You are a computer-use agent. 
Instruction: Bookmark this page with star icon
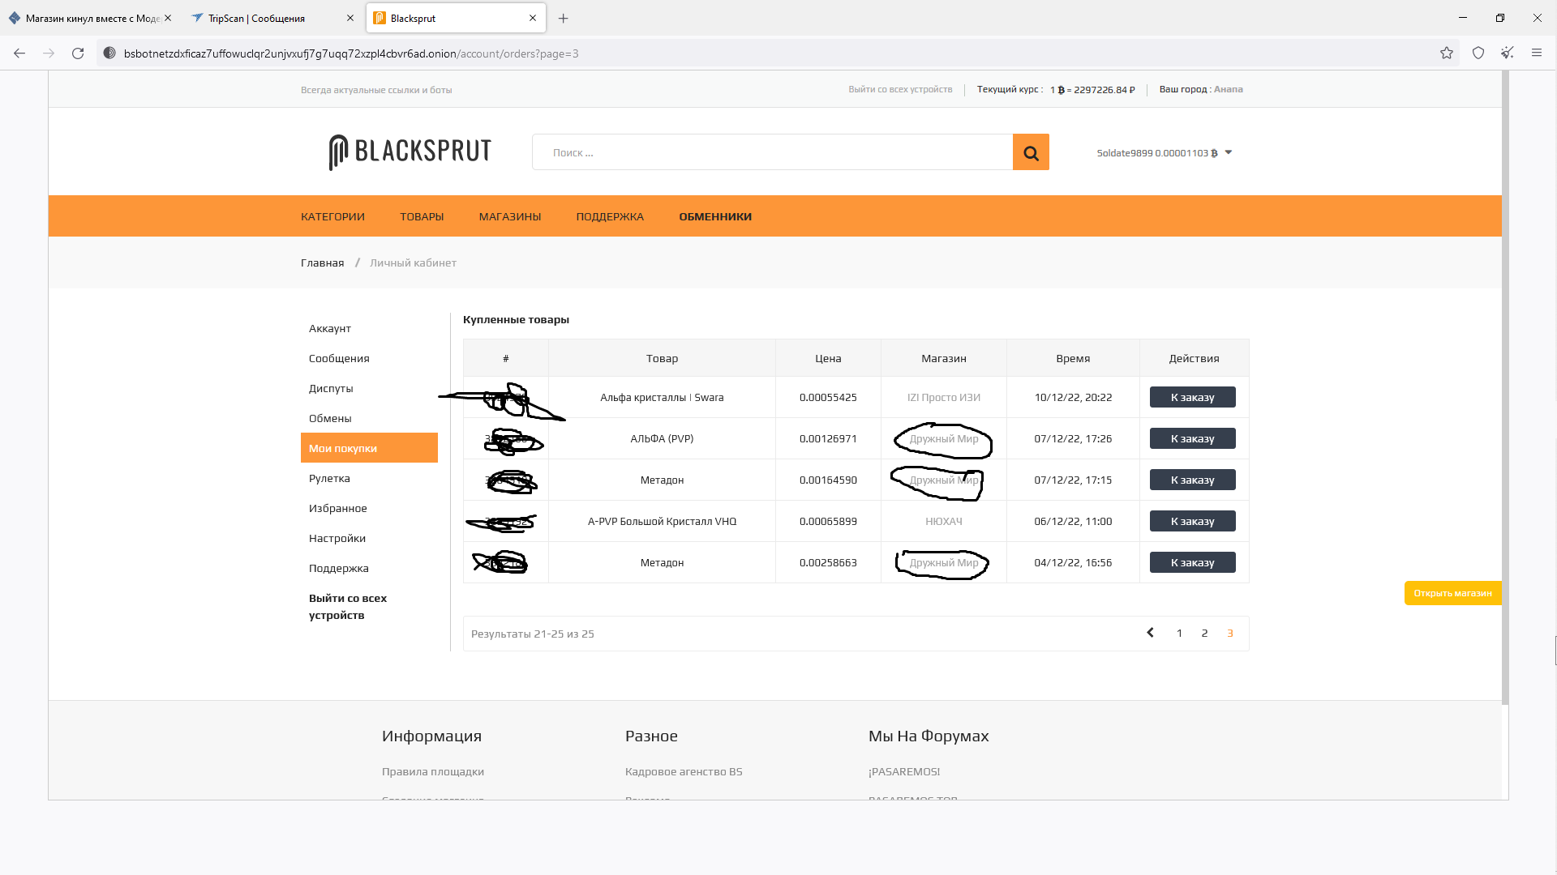click(1447, 53)
